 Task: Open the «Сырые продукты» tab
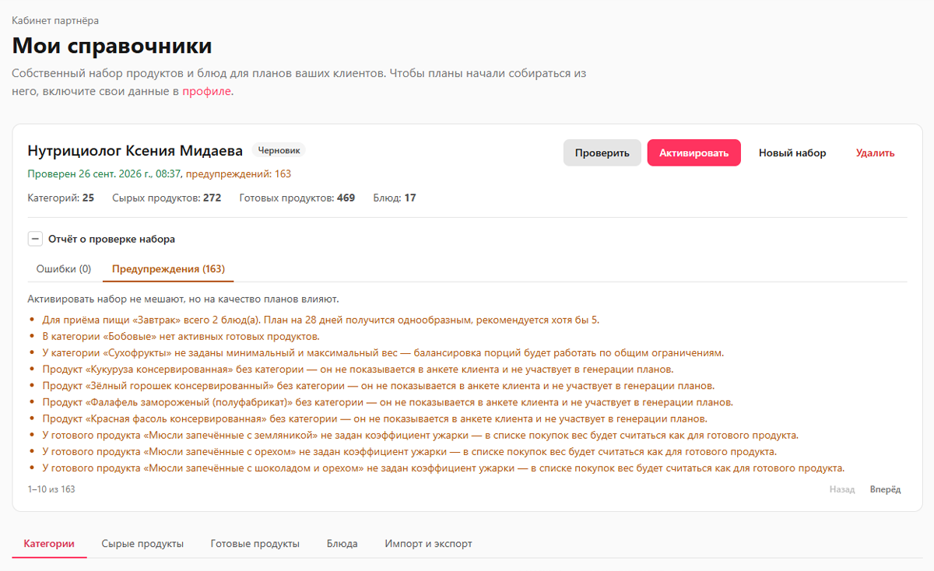pyautogui.click(x=142, y=544)
